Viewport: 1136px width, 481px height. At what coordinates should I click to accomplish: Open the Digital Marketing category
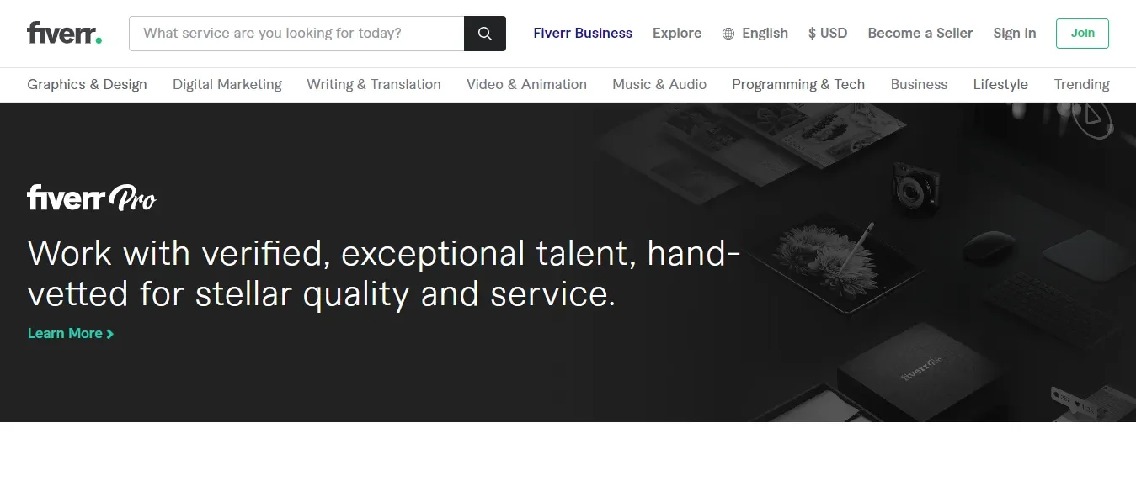[x=227, y=84]
